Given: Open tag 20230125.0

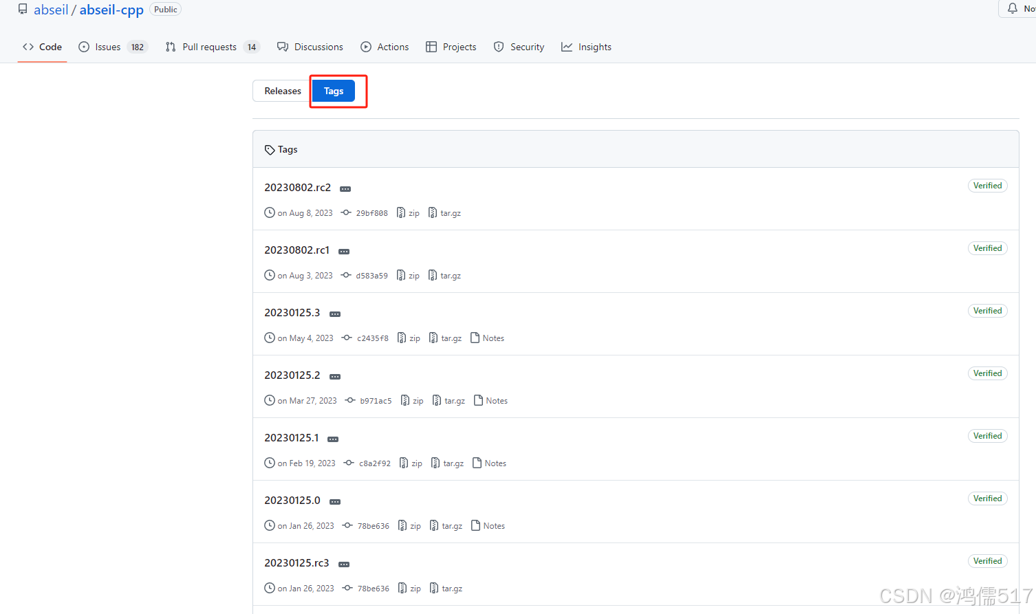Looking at the screenshot, I should click(x=292, y=500).
